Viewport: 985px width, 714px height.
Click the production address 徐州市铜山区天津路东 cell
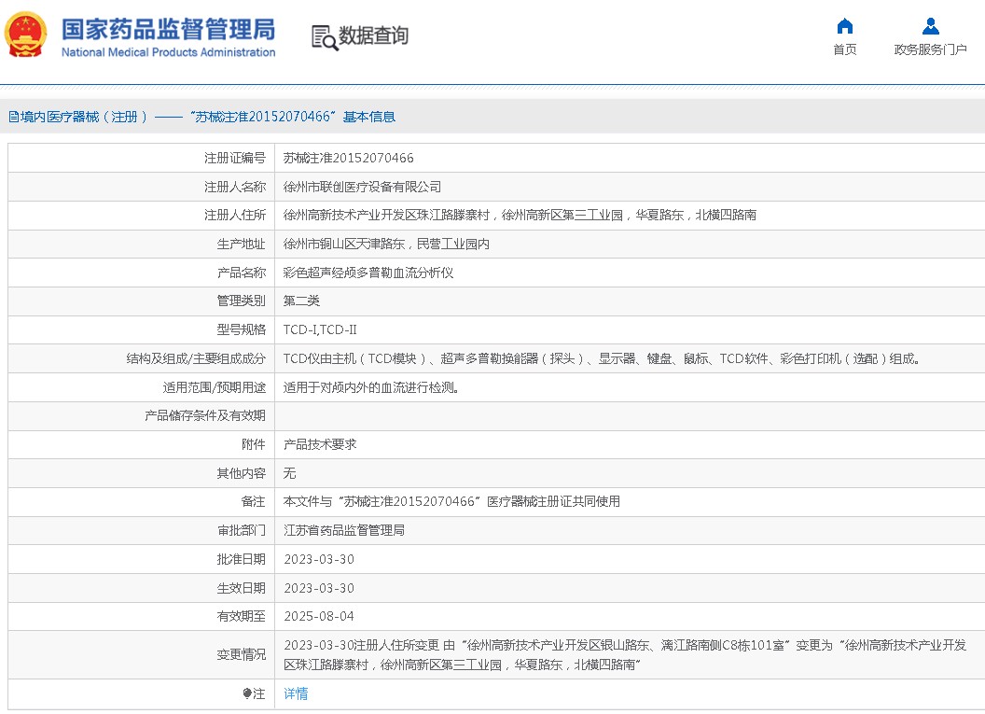click(x=386, y=244)
